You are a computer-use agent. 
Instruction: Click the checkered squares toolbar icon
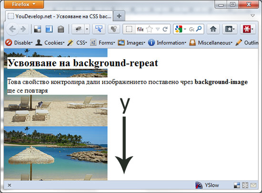coord(38,29)
